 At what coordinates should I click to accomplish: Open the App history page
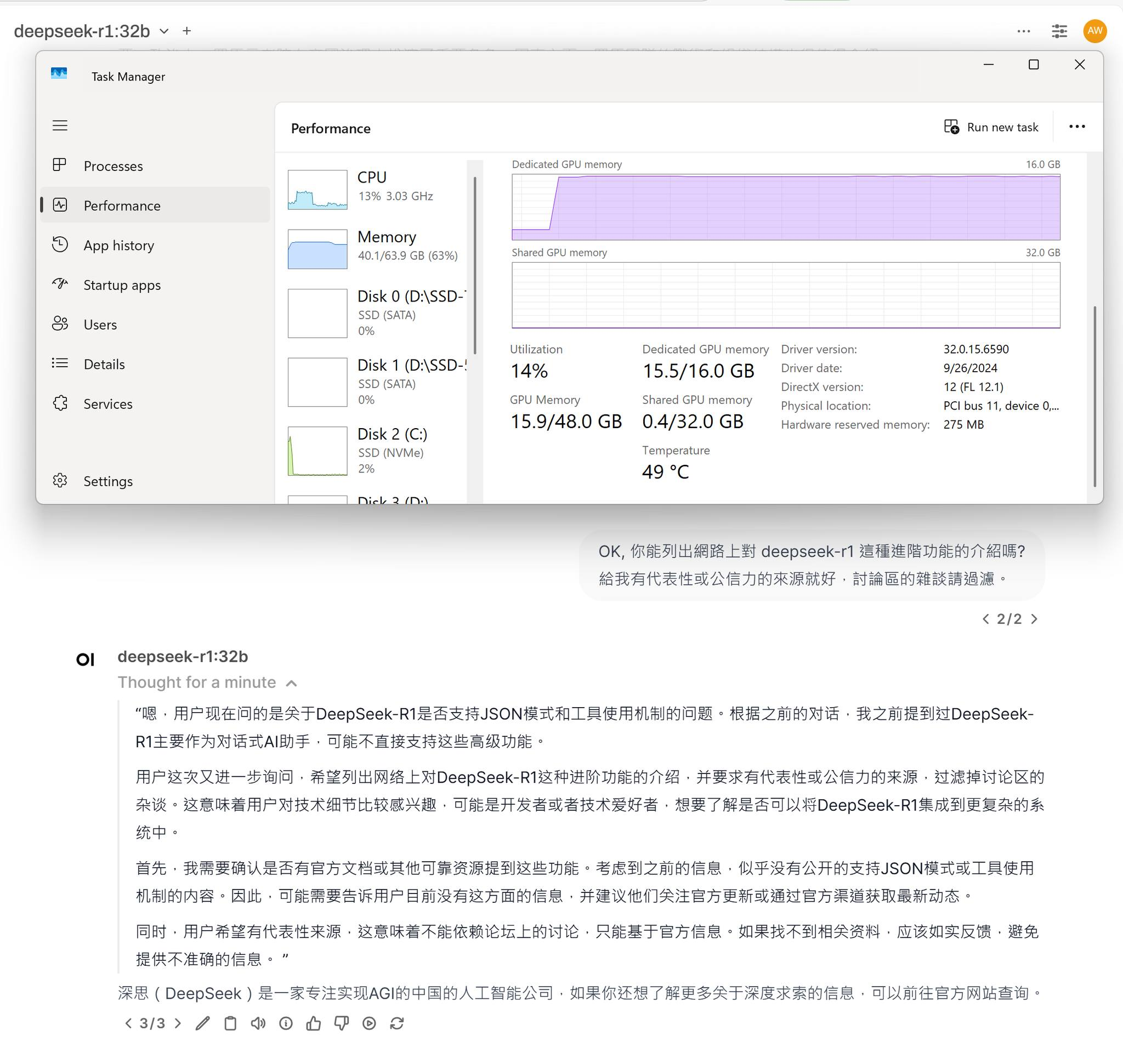pyautogui.click(x=118, y=245)
